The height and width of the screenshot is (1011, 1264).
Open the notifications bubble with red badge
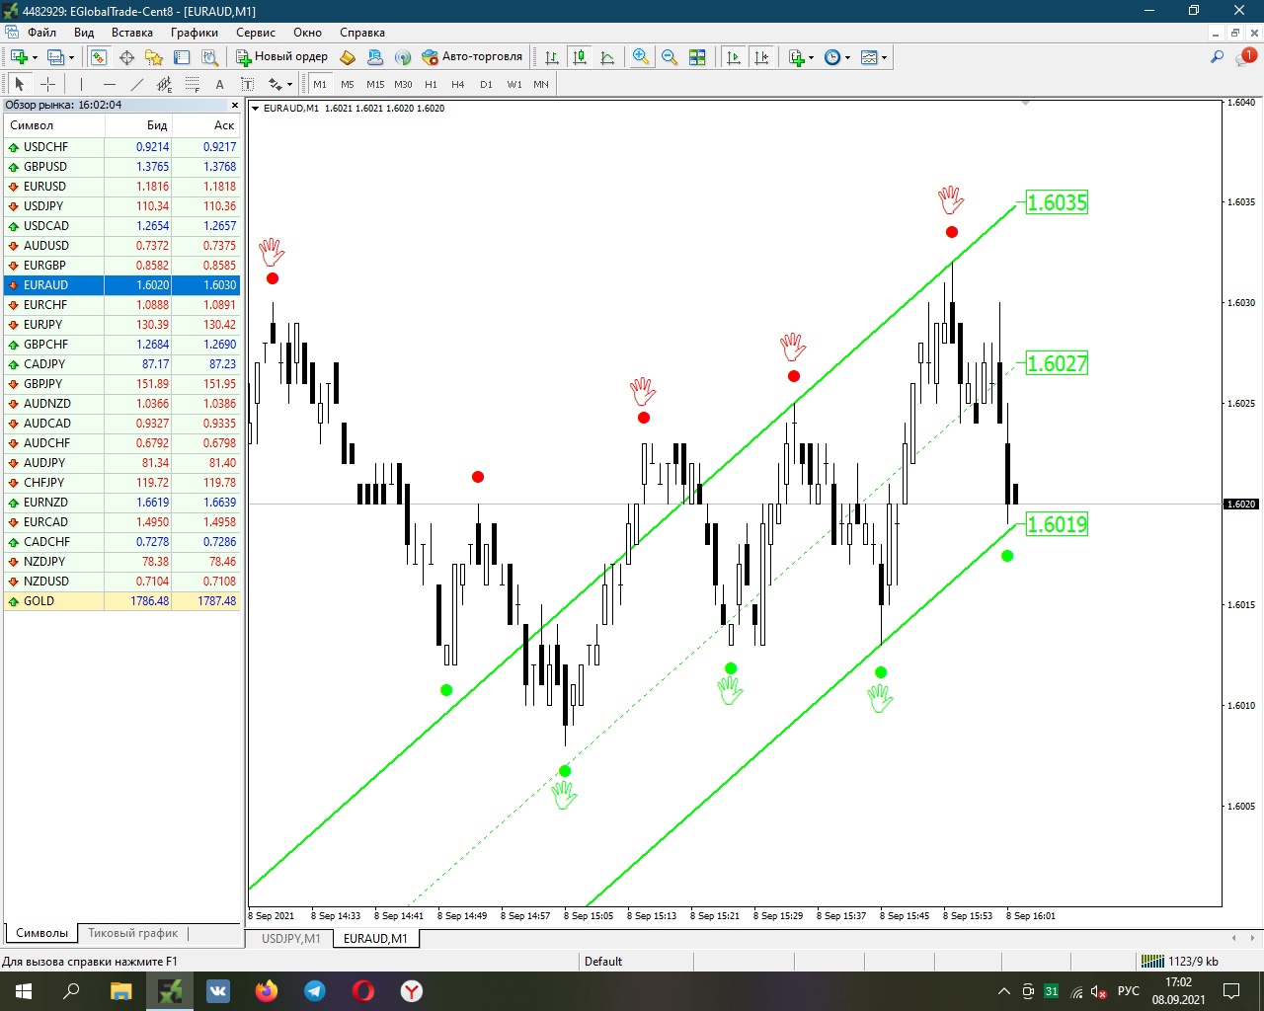1245,56
